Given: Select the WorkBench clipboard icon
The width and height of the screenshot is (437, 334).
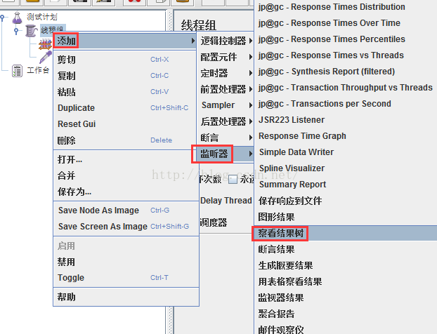Looking at the screenshot, I should click(x=17, y=71).
